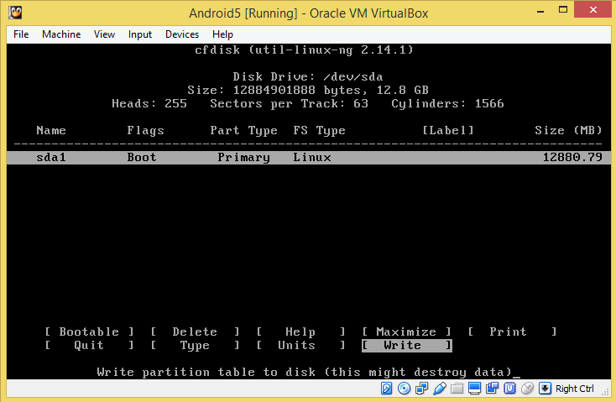Viewport: 616px width, 402px height.
Task: Open the Devices menu
Action: tap(182, 34)
